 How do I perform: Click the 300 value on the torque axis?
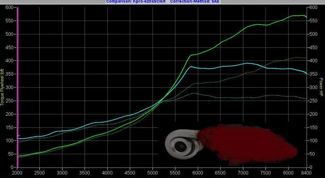pos(10,87)
